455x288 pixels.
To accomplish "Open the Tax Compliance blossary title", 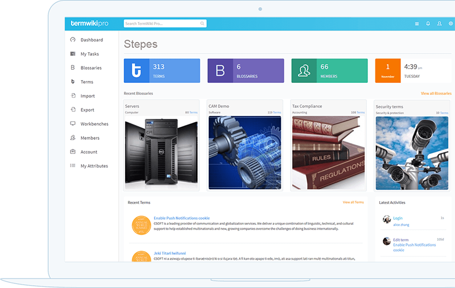I will point(307,106).
